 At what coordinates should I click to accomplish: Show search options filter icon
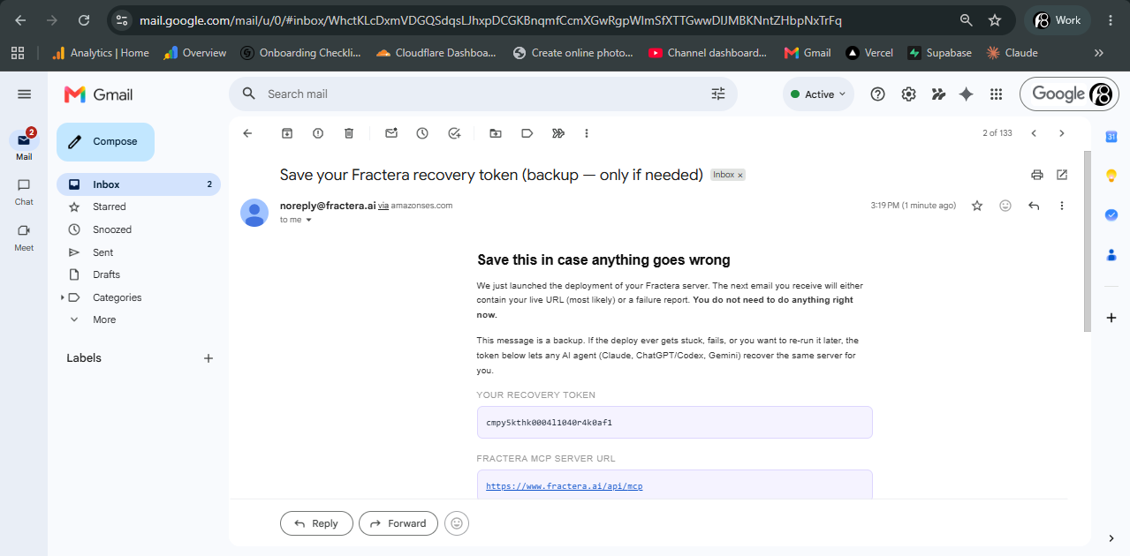[717, 94]
